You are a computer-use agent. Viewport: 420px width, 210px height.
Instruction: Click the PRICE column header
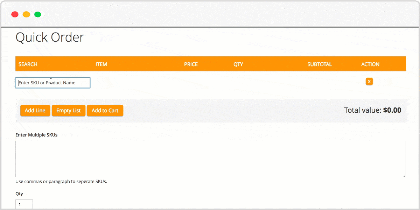[191, 64]
